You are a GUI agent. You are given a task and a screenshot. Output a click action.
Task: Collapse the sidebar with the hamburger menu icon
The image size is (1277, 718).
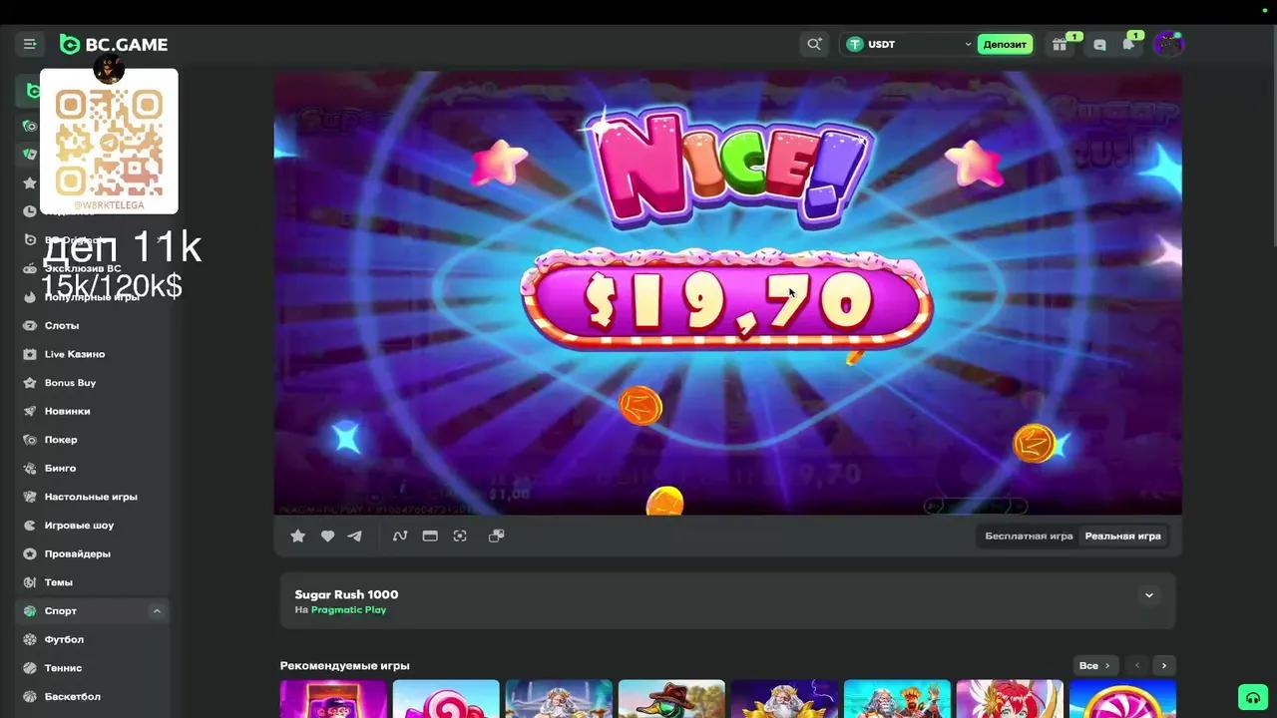[x=30, y=44]
